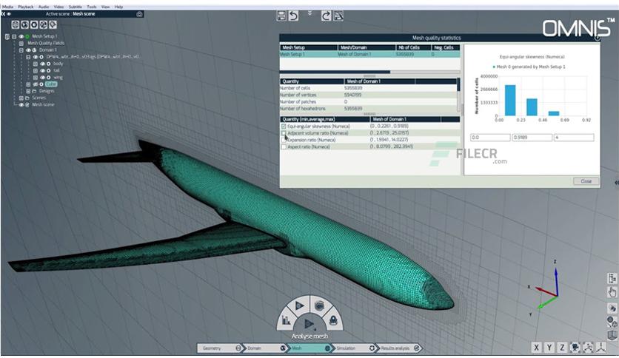Viewport: 619px width, 358px height.
Task: Toggle visibility eye of wing
Action: tap(43, 77)
